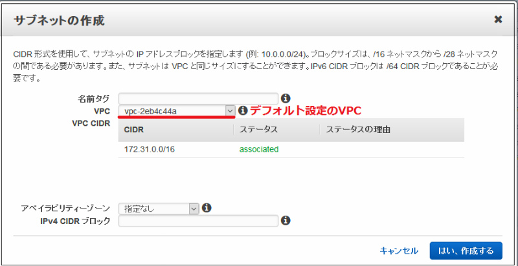518x266 pixels.
Task: Click the info icon beside 名前タグ field
Action: 286,99
